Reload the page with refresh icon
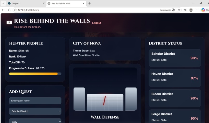This screenshot has height=123, width=209. point(9,10)
